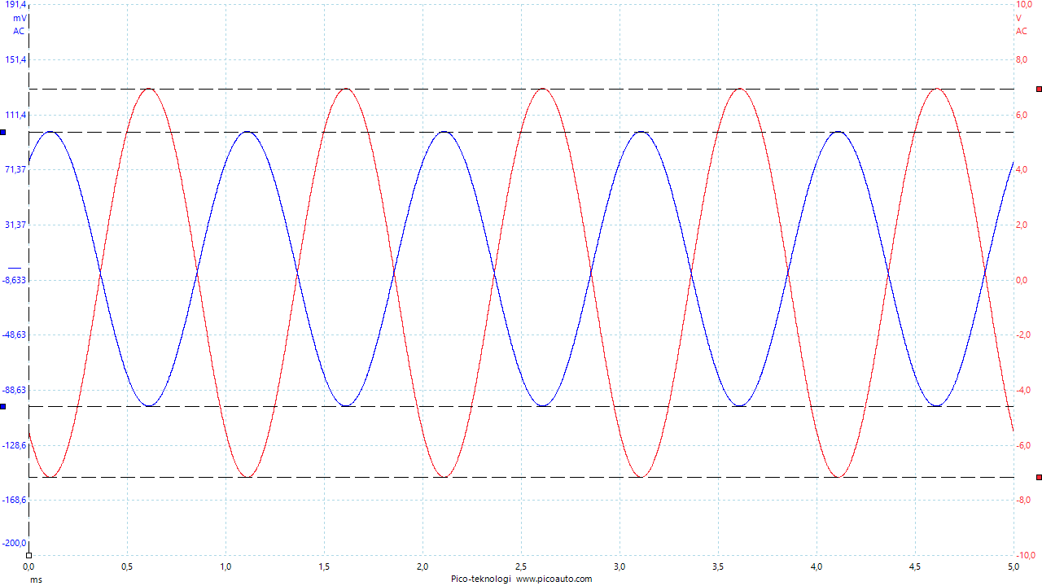Select the lower blue channel ruler handle
Viewport: 1042px width, 586px height.
click(x=3, y=406)
